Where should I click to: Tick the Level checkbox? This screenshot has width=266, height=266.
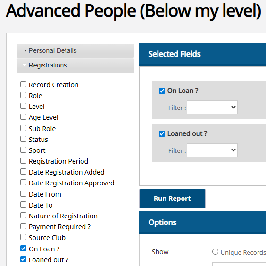click(x=23, y=106)
